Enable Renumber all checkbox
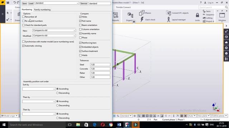Viewport: 229px width, 128px height. click(23, 17)
